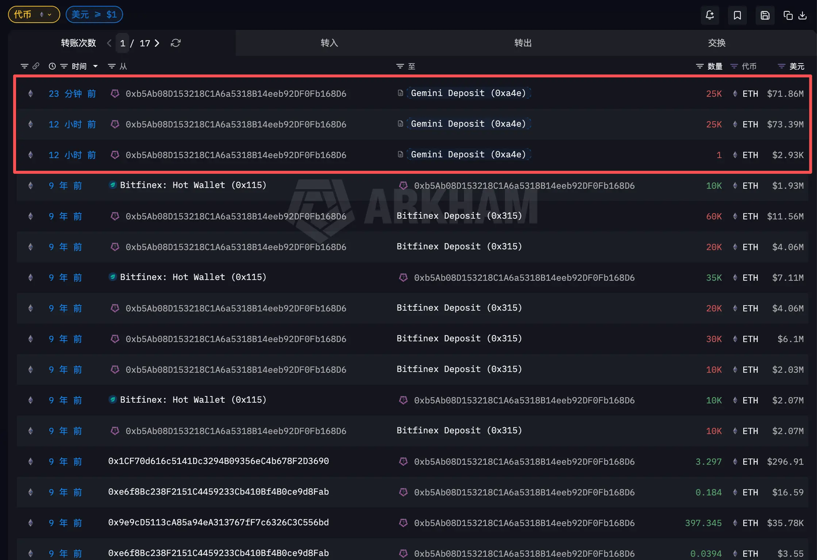This screenshot has width=817, height=560.
Task: Click the copy icon top right
Action: [x=788, y=15]
